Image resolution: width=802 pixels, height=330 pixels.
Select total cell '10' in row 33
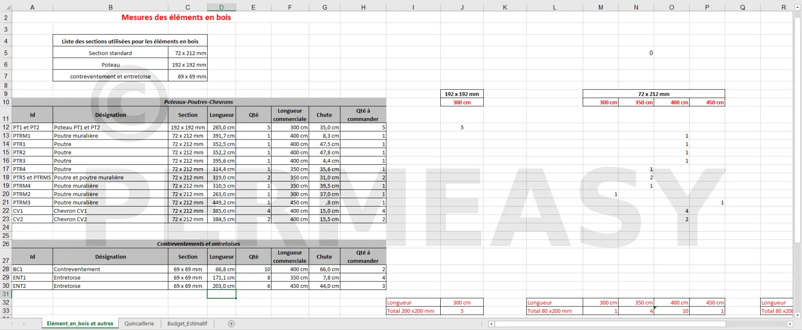coord(672,311)
